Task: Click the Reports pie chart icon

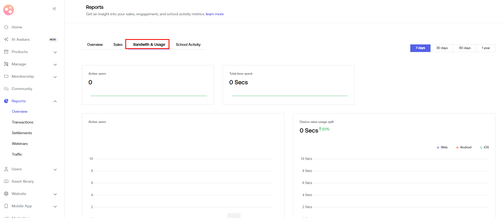Action: pyautogui.click(x=6, y=101)
